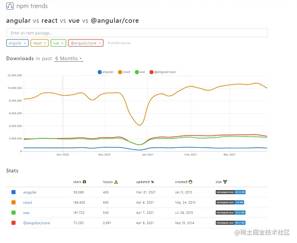Click the vue minzipped size badge

point(230,212)
